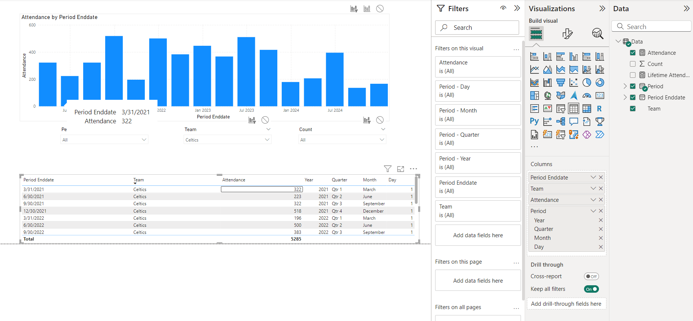The width and height of the screenshot is (693, 321).
Task: Uncheck the Attendance field checkbox
Action: click(633, 53)
